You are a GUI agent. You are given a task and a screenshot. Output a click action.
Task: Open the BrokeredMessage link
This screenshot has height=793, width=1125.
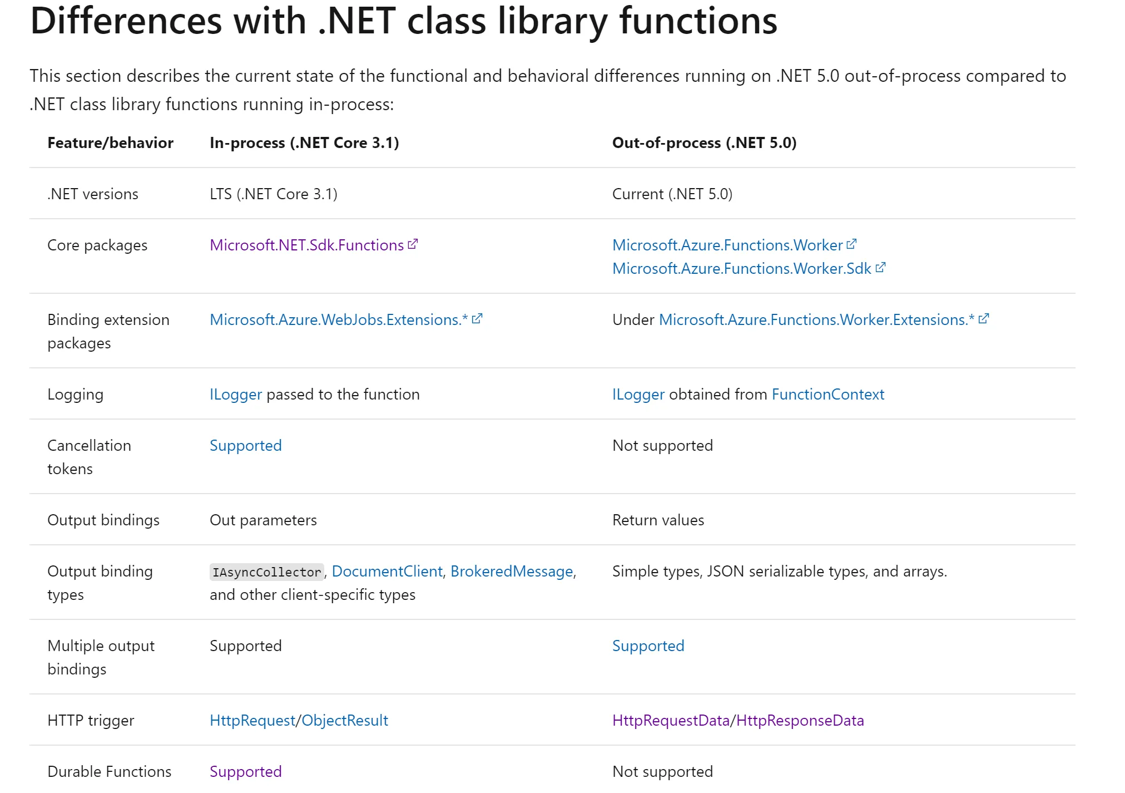[x=512, y=572]
